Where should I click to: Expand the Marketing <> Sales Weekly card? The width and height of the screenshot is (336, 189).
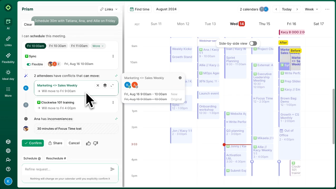click(112, 85)
